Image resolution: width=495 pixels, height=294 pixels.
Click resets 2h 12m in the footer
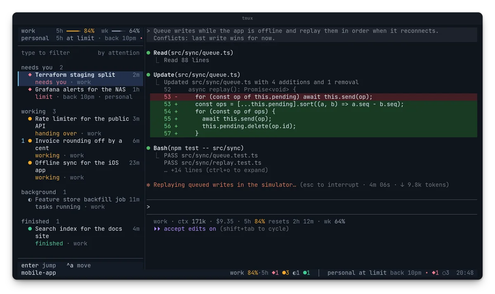coord(291,222)
